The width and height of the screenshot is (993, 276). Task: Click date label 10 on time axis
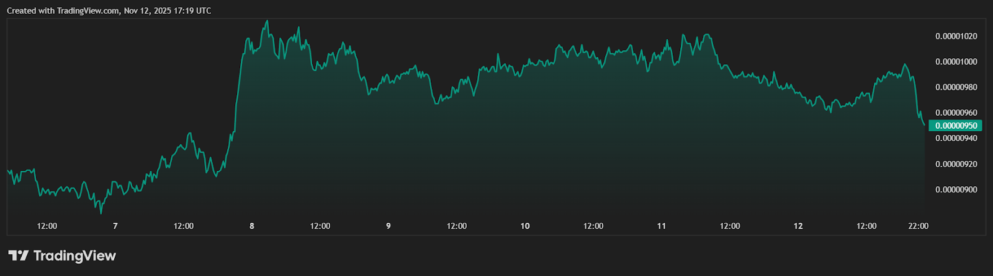[525, 226]
